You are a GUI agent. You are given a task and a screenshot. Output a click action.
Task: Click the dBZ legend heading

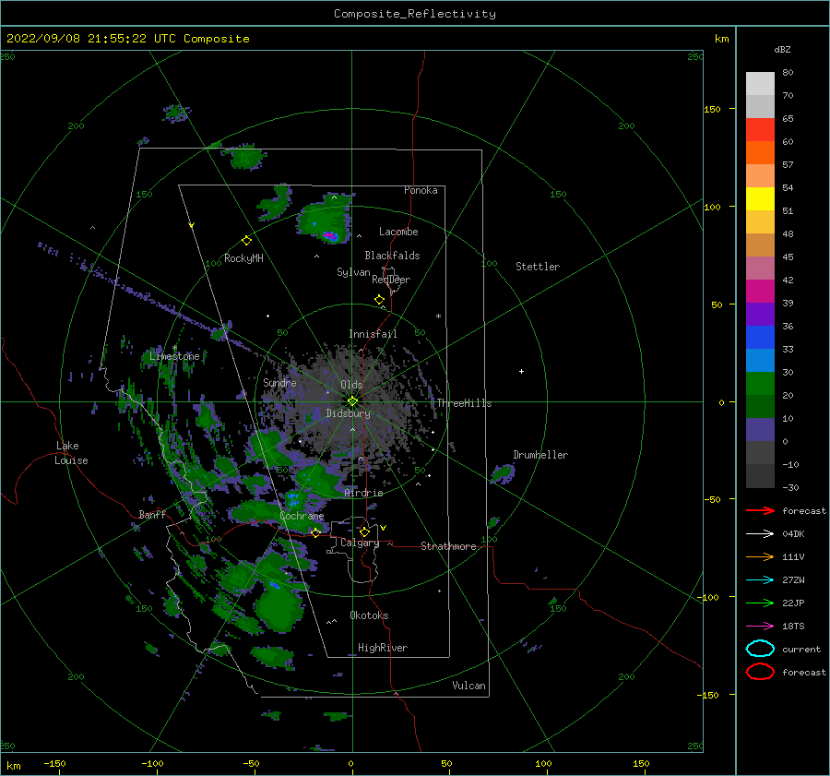tap(782, 49)
